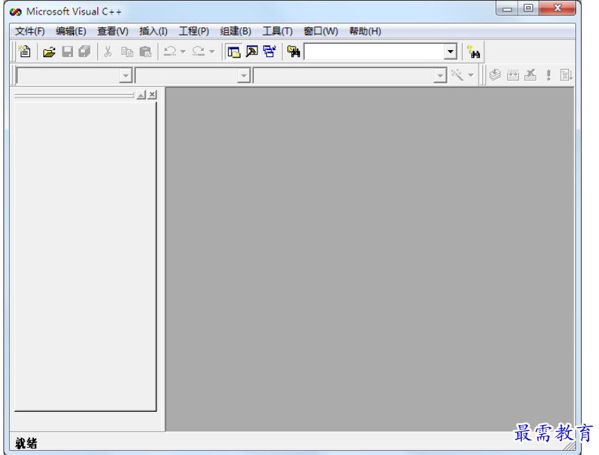Viewport: 599px width, 455px height.
Task: Copy icon in standard toolbar
Action: pos(127,52)
